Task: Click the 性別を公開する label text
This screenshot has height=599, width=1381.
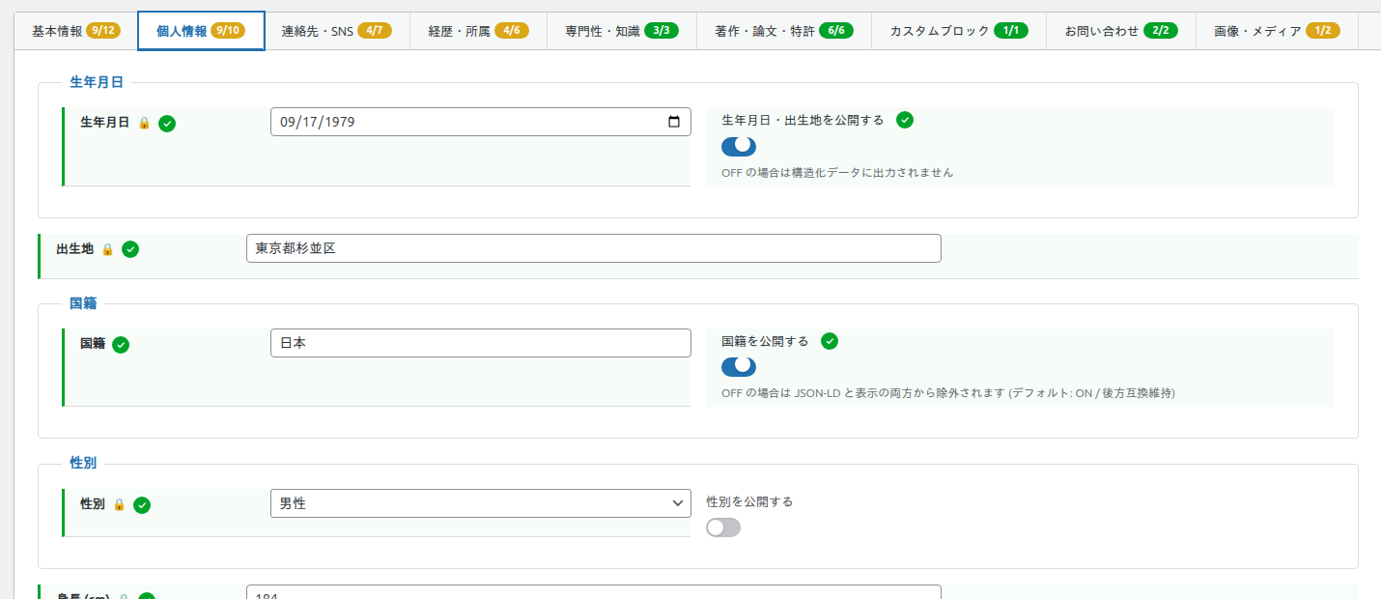Action: (x=749, y=502)
